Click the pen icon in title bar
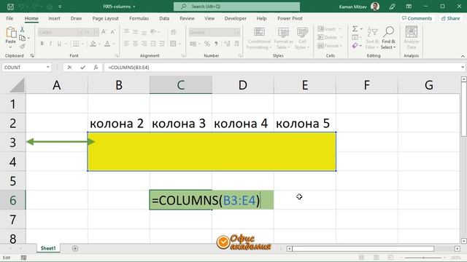This screenshot has height=262, width=467. (392, 7)
